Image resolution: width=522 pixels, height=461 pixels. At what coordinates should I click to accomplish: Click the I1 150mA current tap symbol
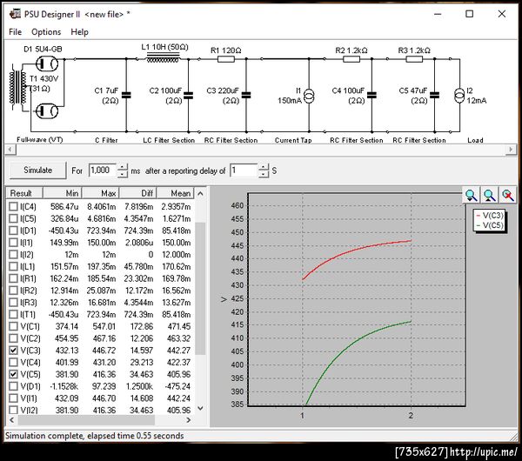pos(309,96)
